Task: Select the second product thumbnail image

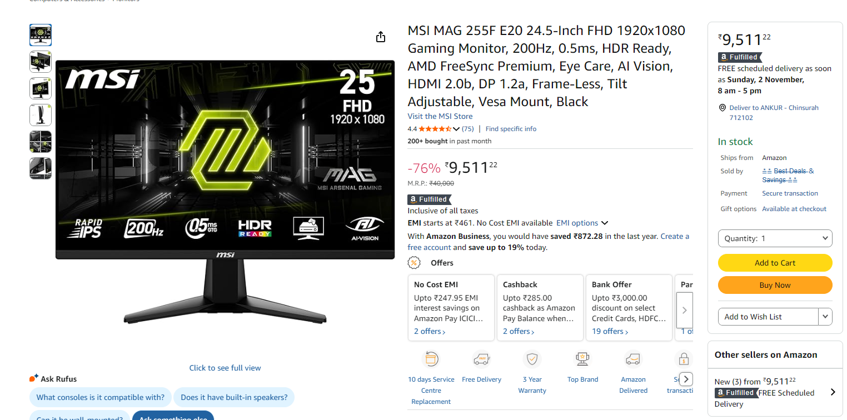Action: [x=41, y=62]
